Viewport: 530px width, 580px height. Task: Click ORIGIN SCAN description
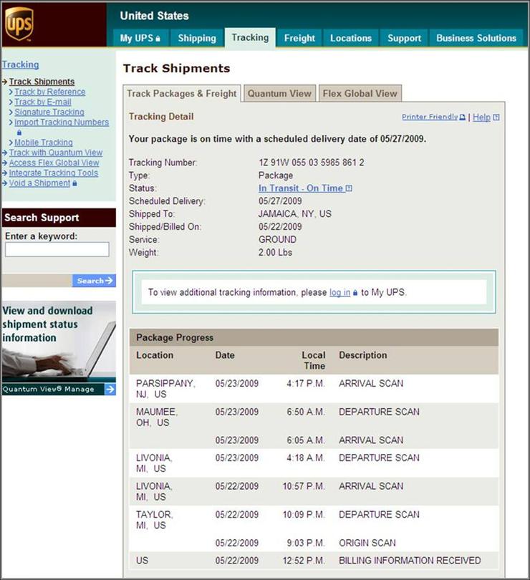point(367,543)
